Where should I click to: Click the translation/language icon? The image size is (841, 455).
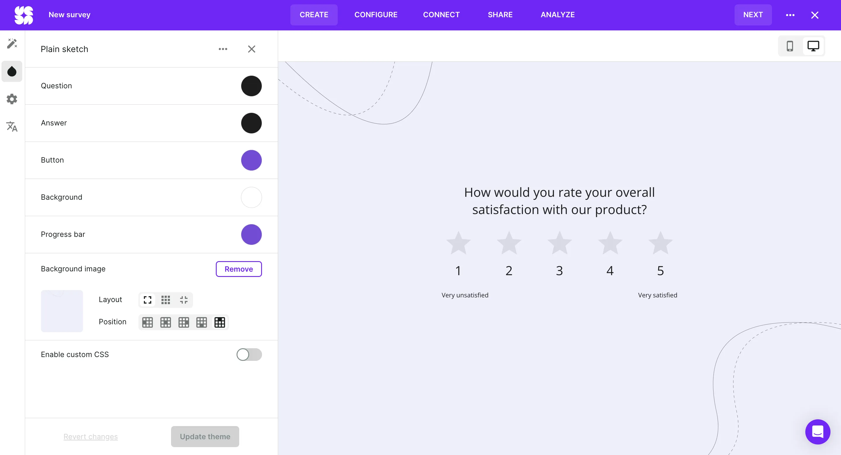(x=12, y=127)
